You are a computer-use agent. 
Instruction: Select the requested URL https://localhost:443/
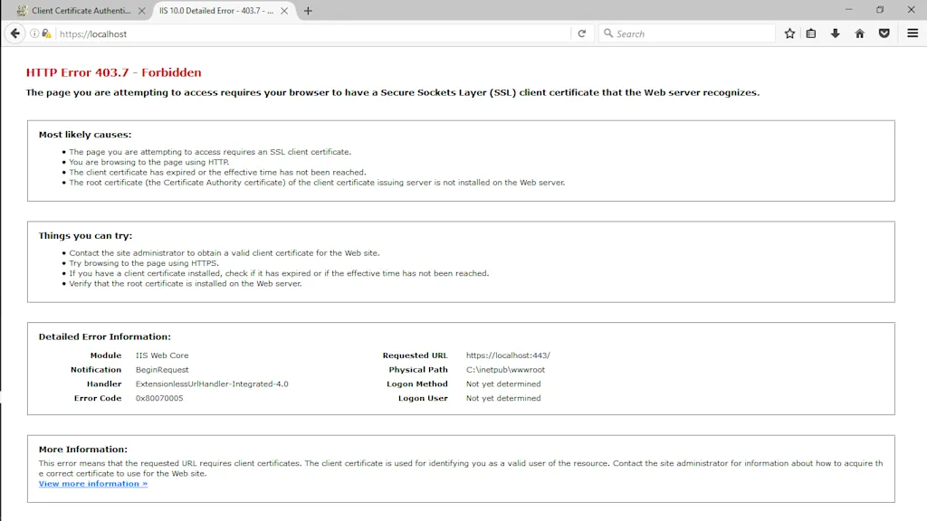pyautogui.click(x=508, y=355)
